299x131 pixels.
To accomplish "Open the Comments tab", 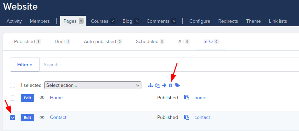I will point(161,21).
